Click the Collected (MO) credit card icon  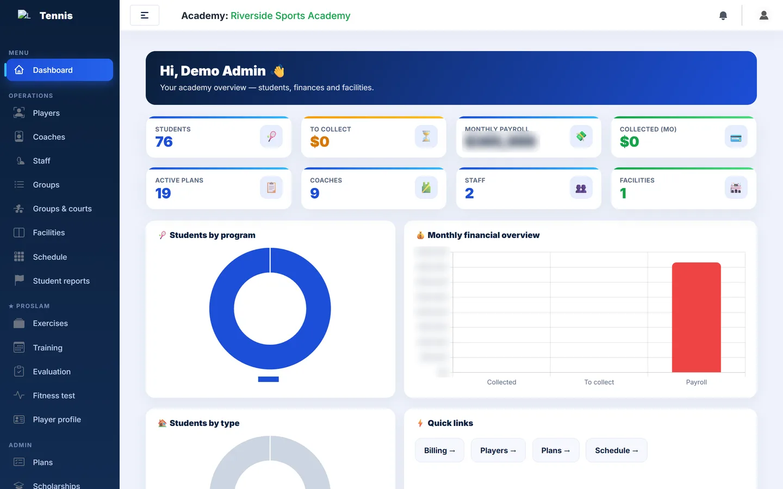(x=736, y=137)
